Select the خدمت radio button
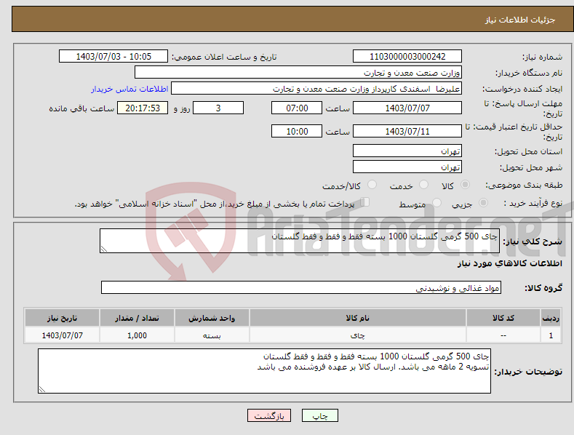Screen dimensions: 574x435 (423, 185)
